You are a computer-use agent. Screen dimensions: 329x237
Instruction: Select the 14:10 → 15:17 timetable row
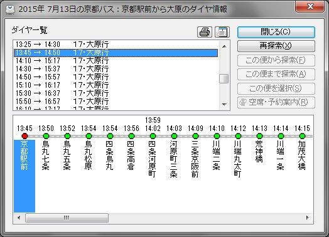click(x=116, y=61)
